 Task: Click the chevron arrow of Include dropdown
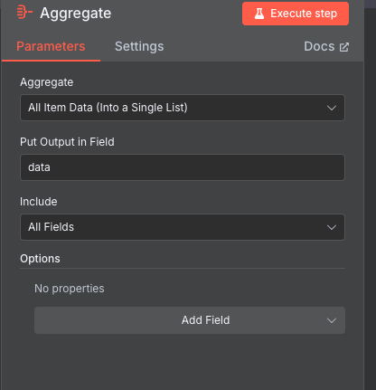[332, 227]
